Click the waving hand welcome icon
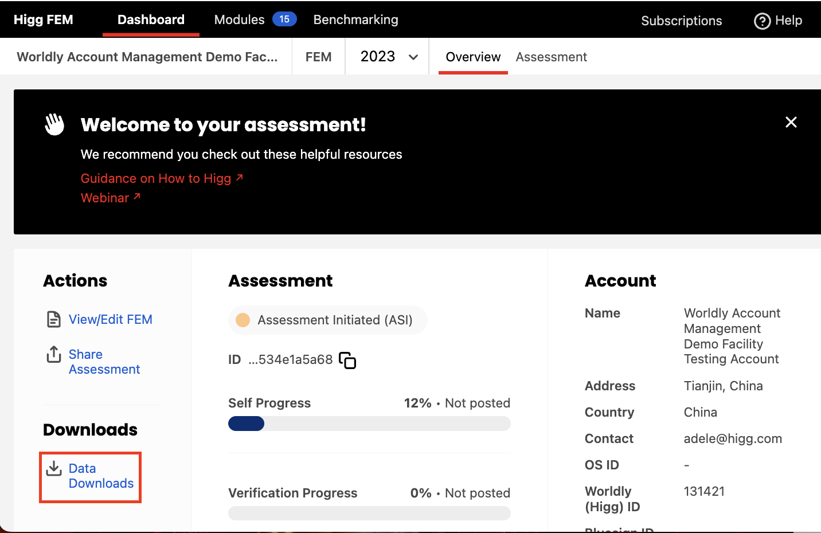 (x=55, y=124)
